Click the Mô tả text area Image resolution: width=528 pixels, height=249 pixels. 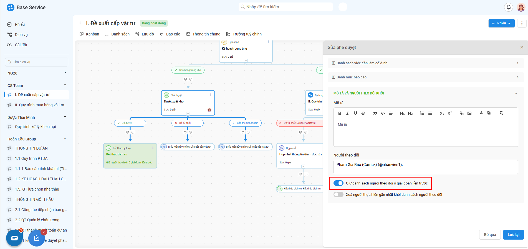pyautogui.click(x=426, y=133)
